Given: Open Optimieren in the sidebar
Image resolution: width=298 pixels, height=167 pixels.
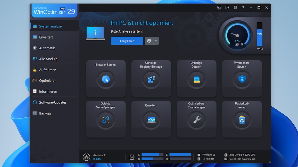Looking at the screenshot, I should [55, 81].
